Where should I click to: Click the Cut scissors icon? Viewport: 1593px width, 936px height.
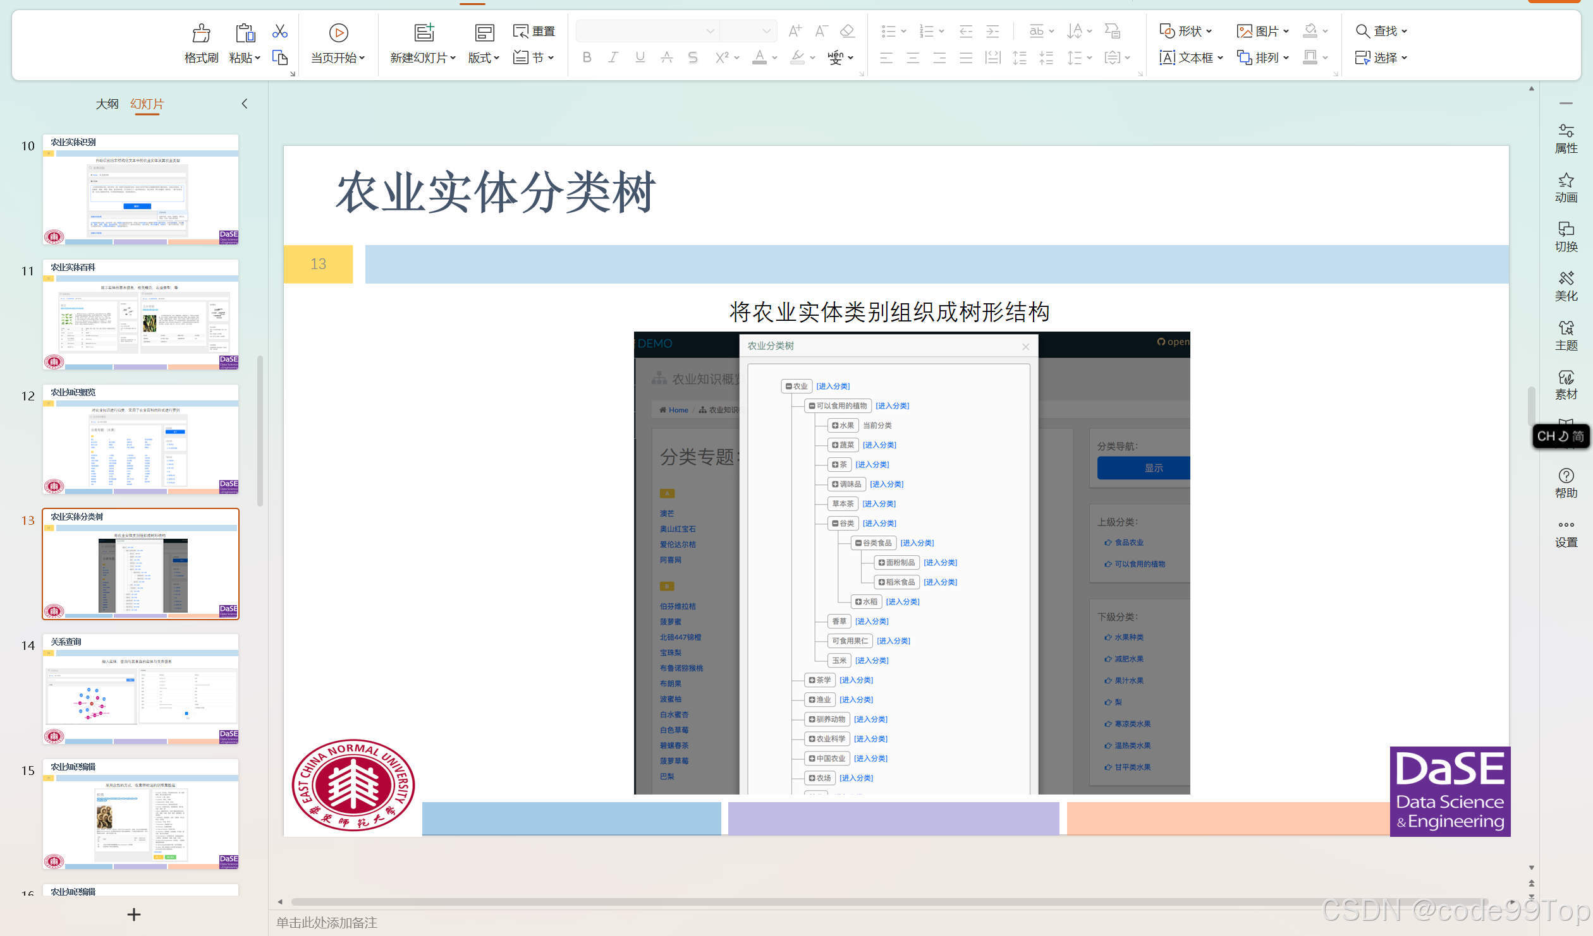tap(279, 31)
